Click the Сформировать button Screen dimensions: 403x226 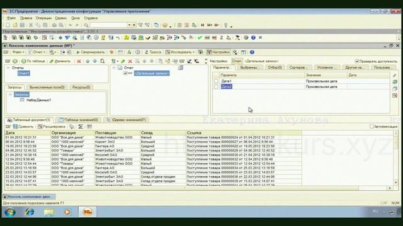click(91, 52)
